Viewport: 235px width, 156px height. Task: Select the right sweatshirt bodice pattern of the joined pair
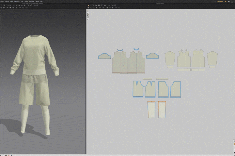(136, 62)
